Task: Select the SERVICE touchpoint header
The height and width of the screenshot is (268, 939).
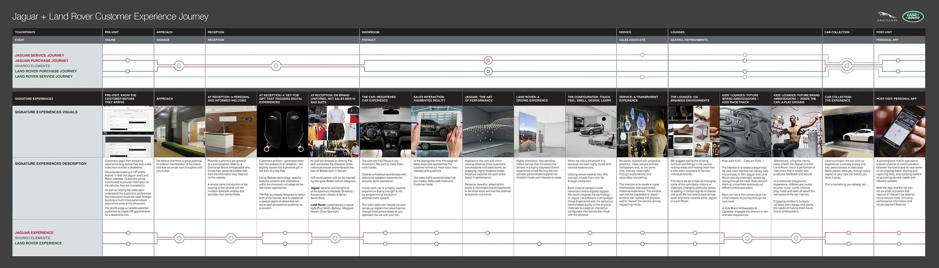Action: [x=625, y=32]
